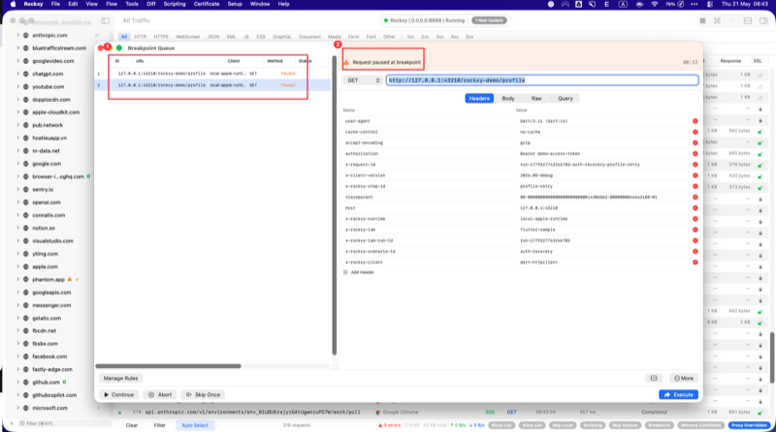Click the Continue button
776x432 pixels.
click(x=118, y=394)
